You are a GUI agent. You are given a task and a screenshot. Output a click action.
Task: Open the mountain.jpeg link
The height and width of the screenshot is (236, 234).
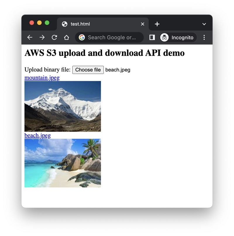[x=42, y=78]
